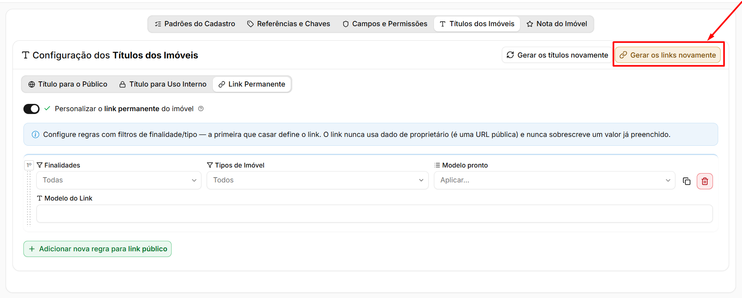Click the drag handle dots of the first rule
742x298 pixels.
click(29, 197)
